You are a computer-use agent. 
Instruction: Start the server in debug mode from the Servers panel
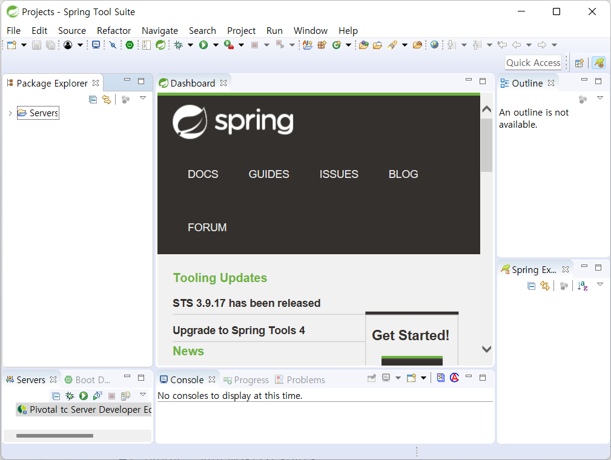pyautogui.click(x=70, y=396)
